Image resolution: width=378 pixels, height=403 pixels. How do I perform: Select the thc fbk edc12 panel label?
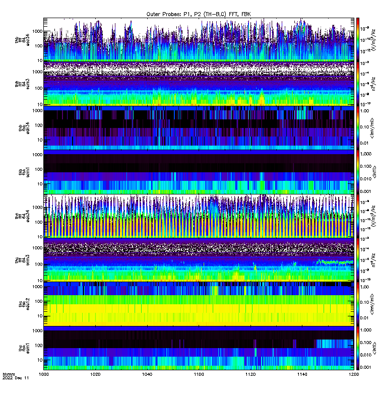pyautogui.click(x=24, y=304)
